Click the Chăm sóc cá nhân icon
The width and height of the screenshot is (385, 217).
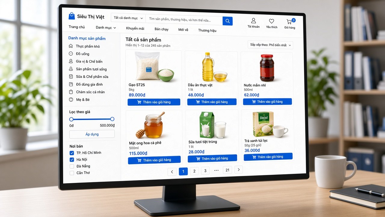point(71,92)
